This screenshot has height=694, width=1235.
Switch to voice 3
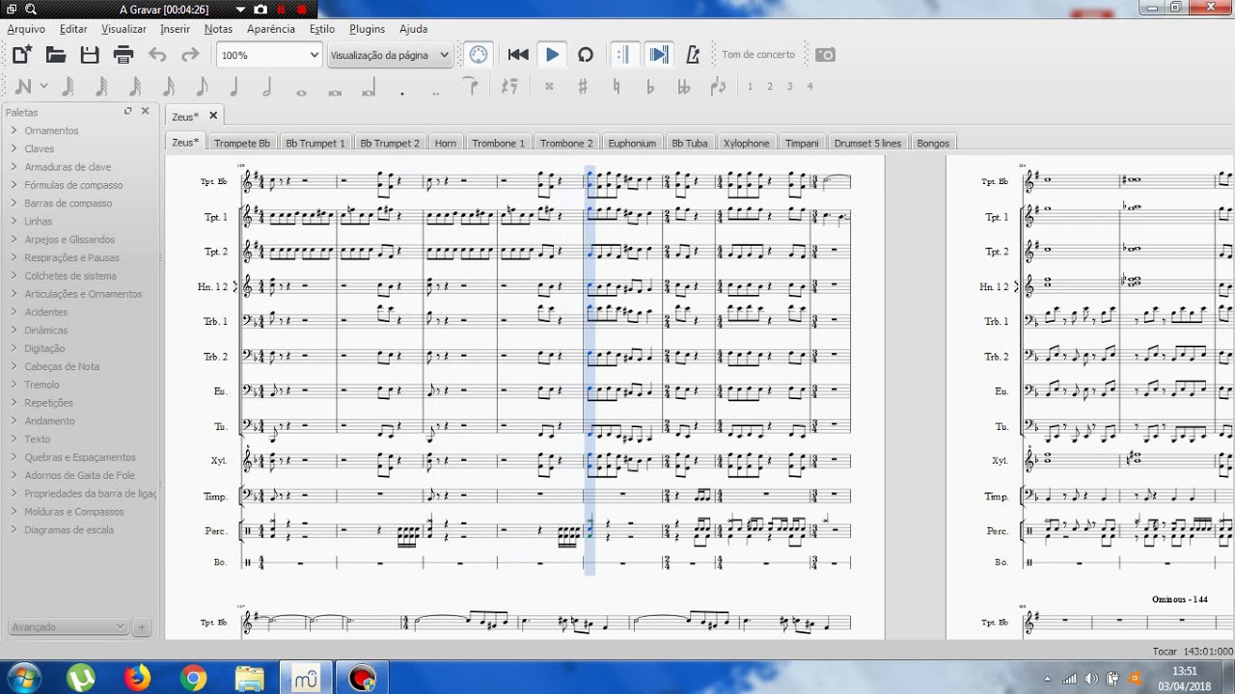pos(789,87)
